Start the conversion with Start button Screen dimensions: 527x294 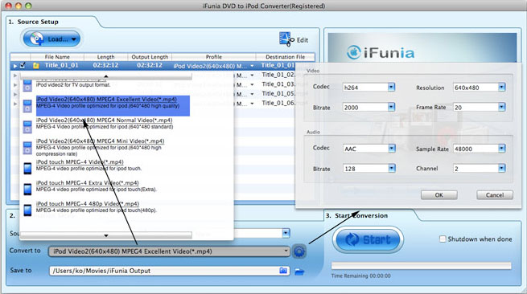tap(368, 239)
